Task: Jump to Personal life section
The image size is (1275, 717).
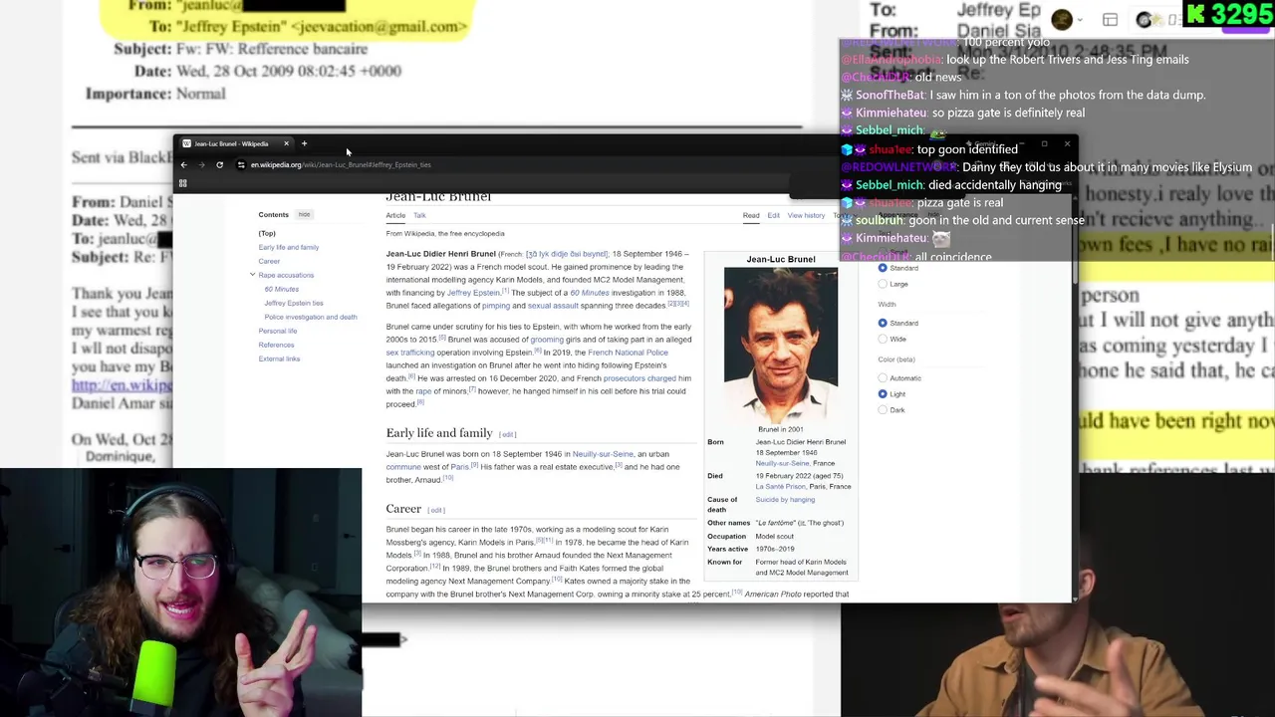Action: [x=278, y=331]
